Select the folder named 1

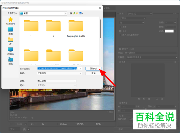coord(31,26)
